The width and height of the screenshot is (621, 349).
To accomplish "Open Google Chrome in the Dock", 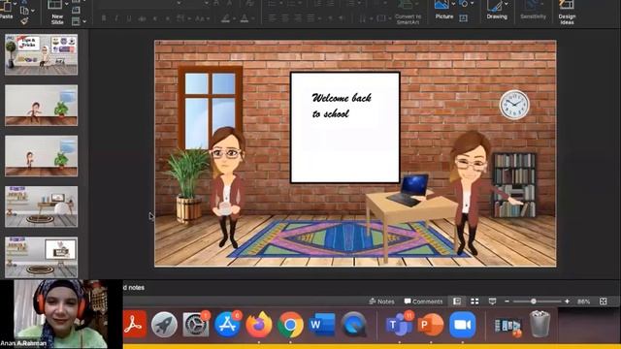I will point(290,325).
